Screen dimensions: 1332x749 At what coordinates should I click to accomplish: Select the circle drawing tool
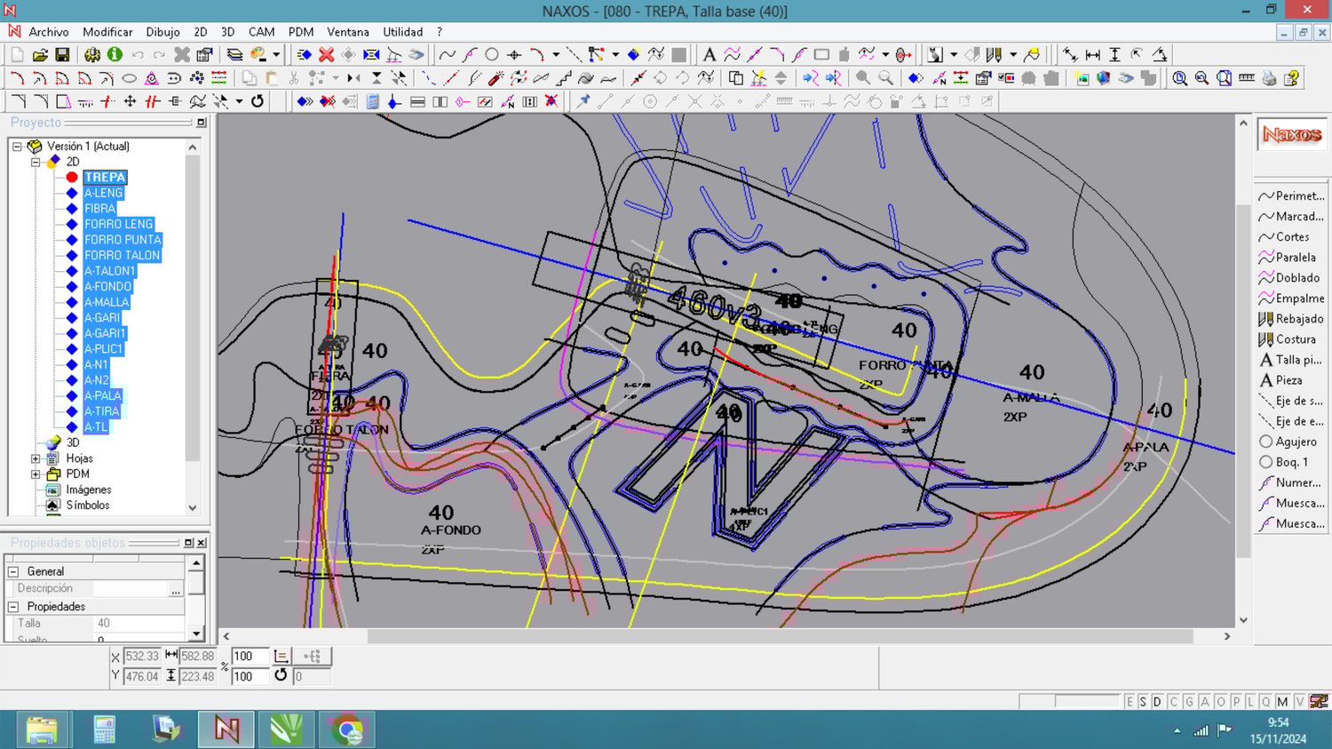coord(492,55)
